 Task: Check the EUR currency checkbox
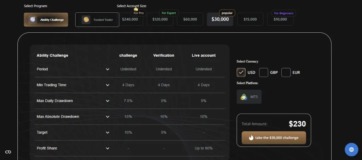point(286,72)
